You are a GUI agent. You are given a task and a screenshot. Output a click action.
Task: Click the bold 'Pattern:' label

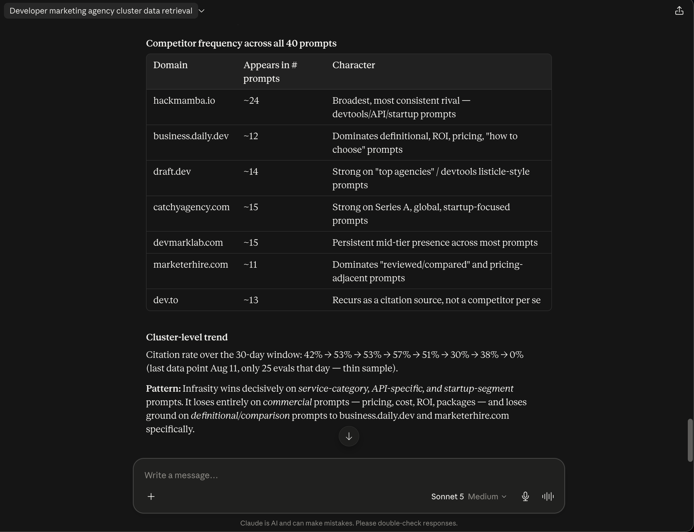(163, 389)
